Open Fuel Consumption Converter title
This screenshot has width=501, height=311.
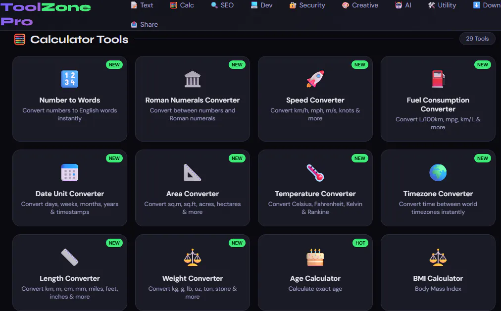coord(438,104)
